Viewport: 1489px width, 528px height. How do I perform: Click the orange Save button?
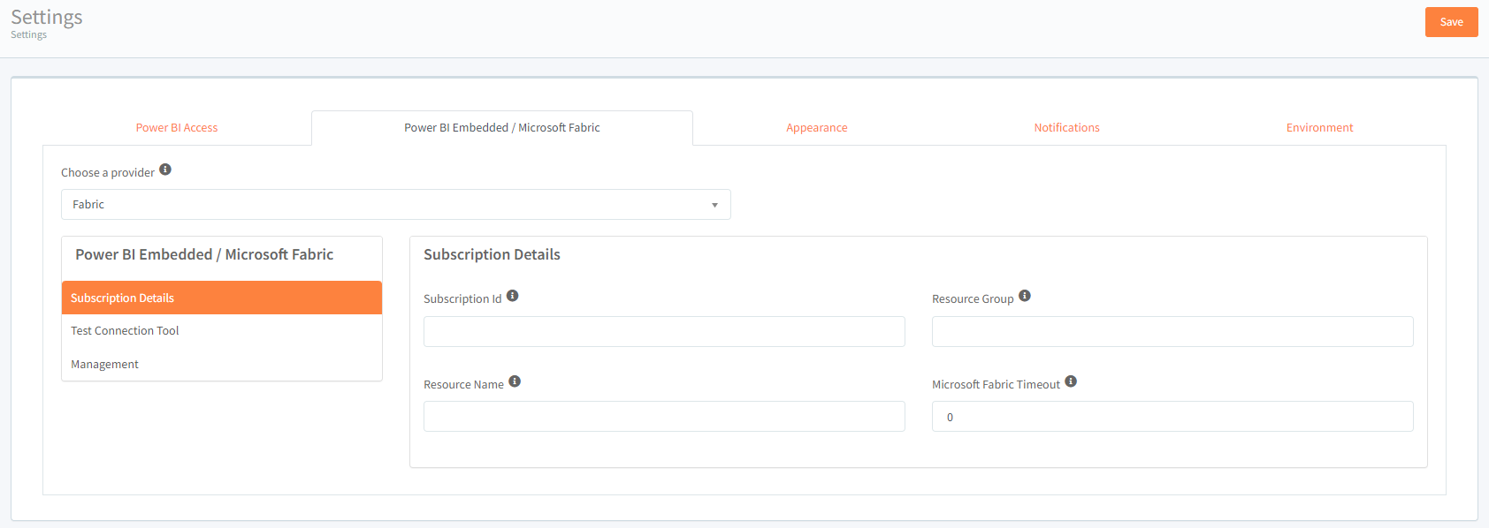pyautogui.click(x=1452, y=22)
